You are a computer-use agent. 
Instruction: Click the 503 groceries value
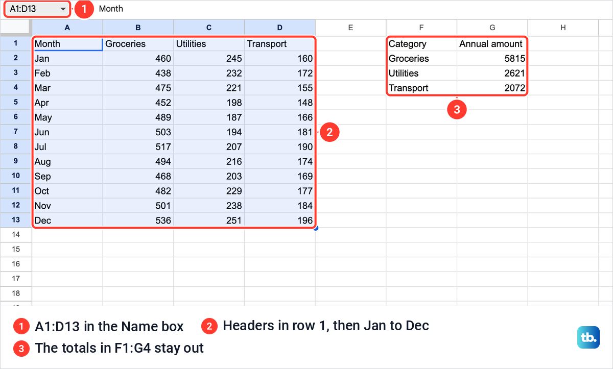[138, 132]
